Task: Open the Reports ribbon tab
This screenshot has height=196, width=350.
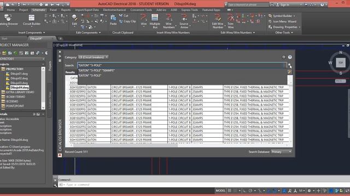Action: [x=66, y=10]
